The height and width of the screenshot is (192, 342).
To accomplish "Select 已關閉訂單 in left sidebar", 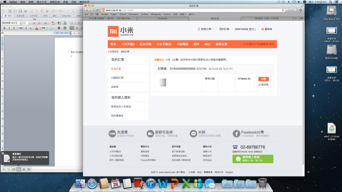I will [x=117, y=78].
